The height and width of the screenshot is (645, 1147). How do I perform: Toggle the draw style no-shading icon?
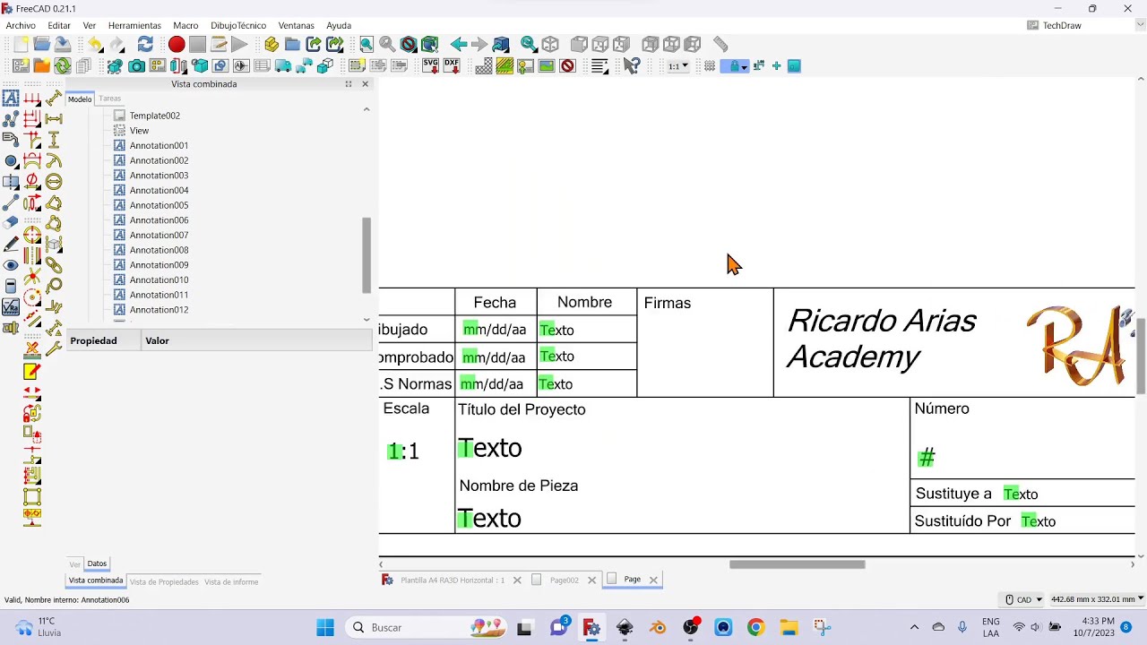(409, 44)
